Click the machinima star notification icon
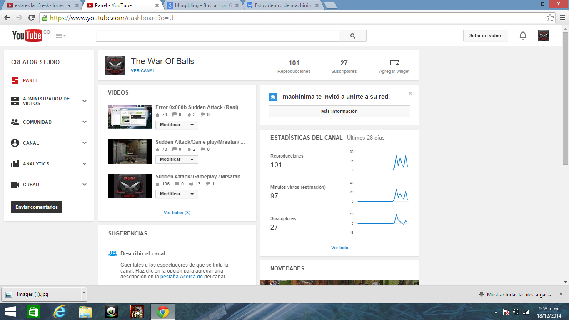This screenshot has height=320, width=569. (x=273, y=97)
